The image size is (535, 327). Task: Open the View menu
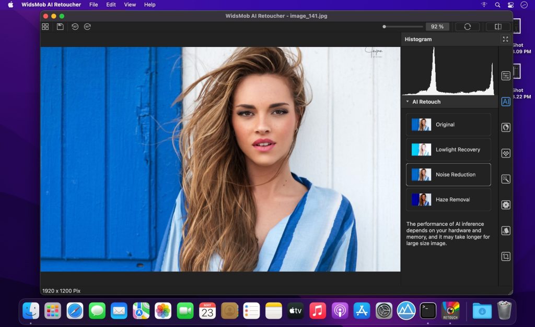pyautogui.click(x=130, y=5)
